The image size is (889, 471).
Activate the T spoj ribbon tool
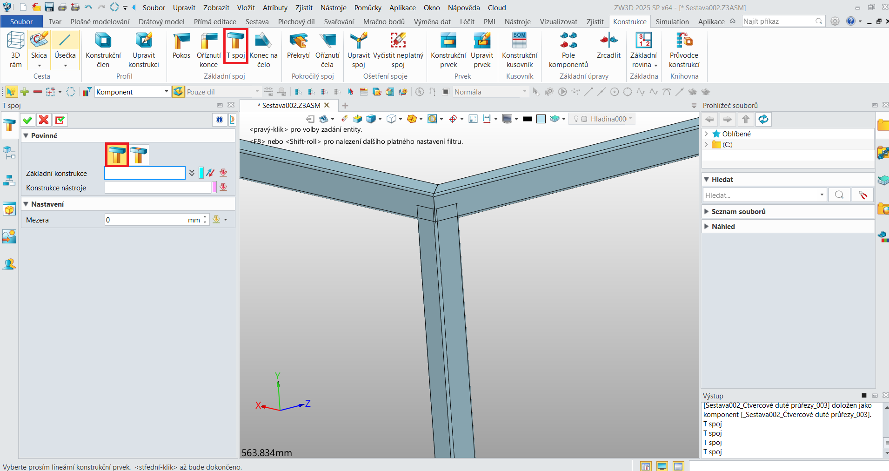[236, 46]
